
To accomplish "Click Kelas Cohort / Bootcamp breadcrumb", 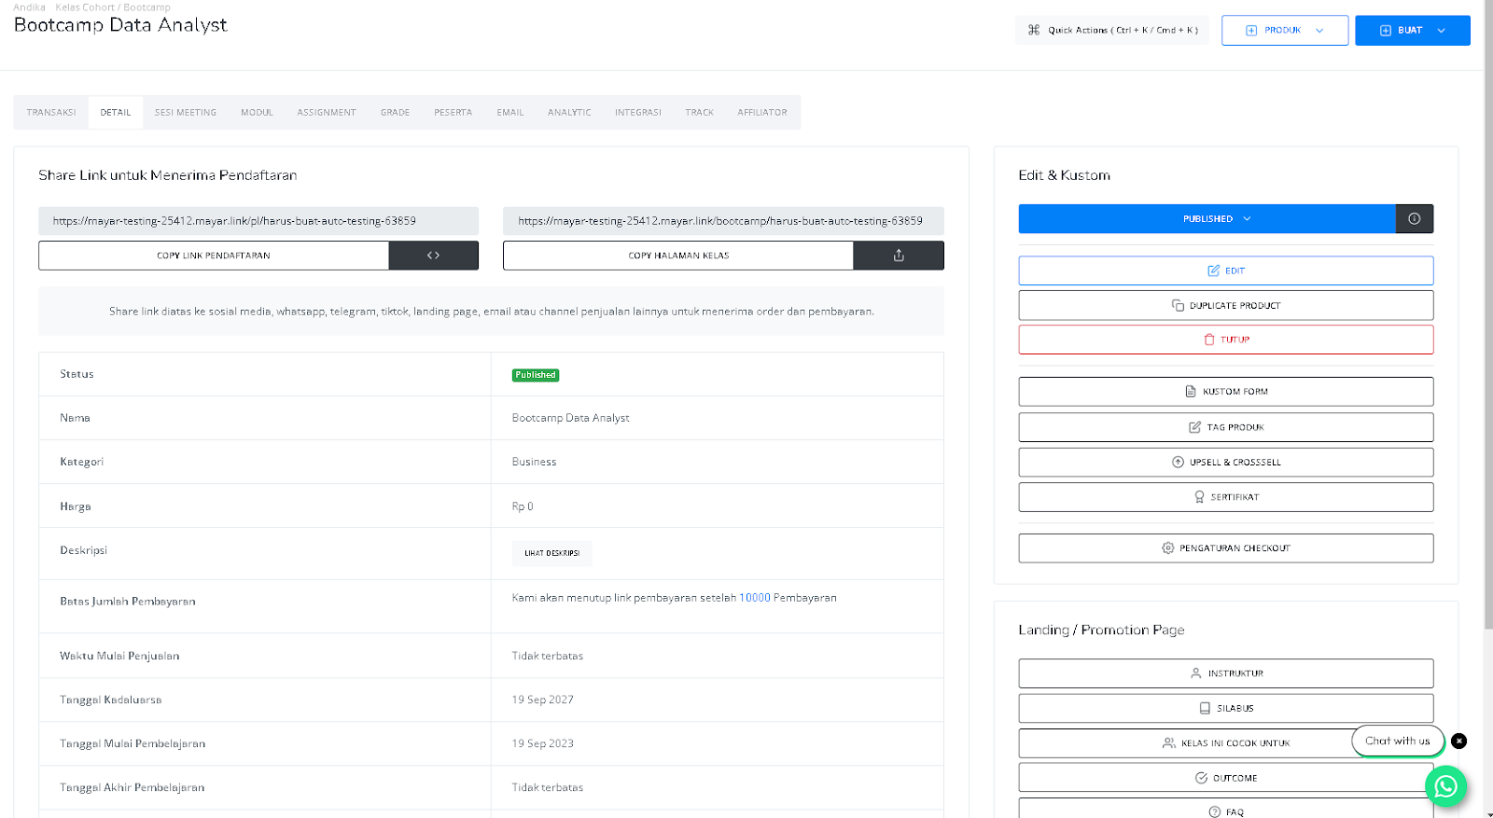I will pos(113,7).
